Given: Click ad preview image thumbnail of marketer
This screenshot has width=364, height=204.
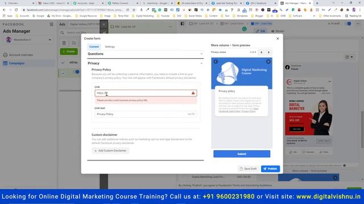Looking at the screenshot, I should (308, 117).
